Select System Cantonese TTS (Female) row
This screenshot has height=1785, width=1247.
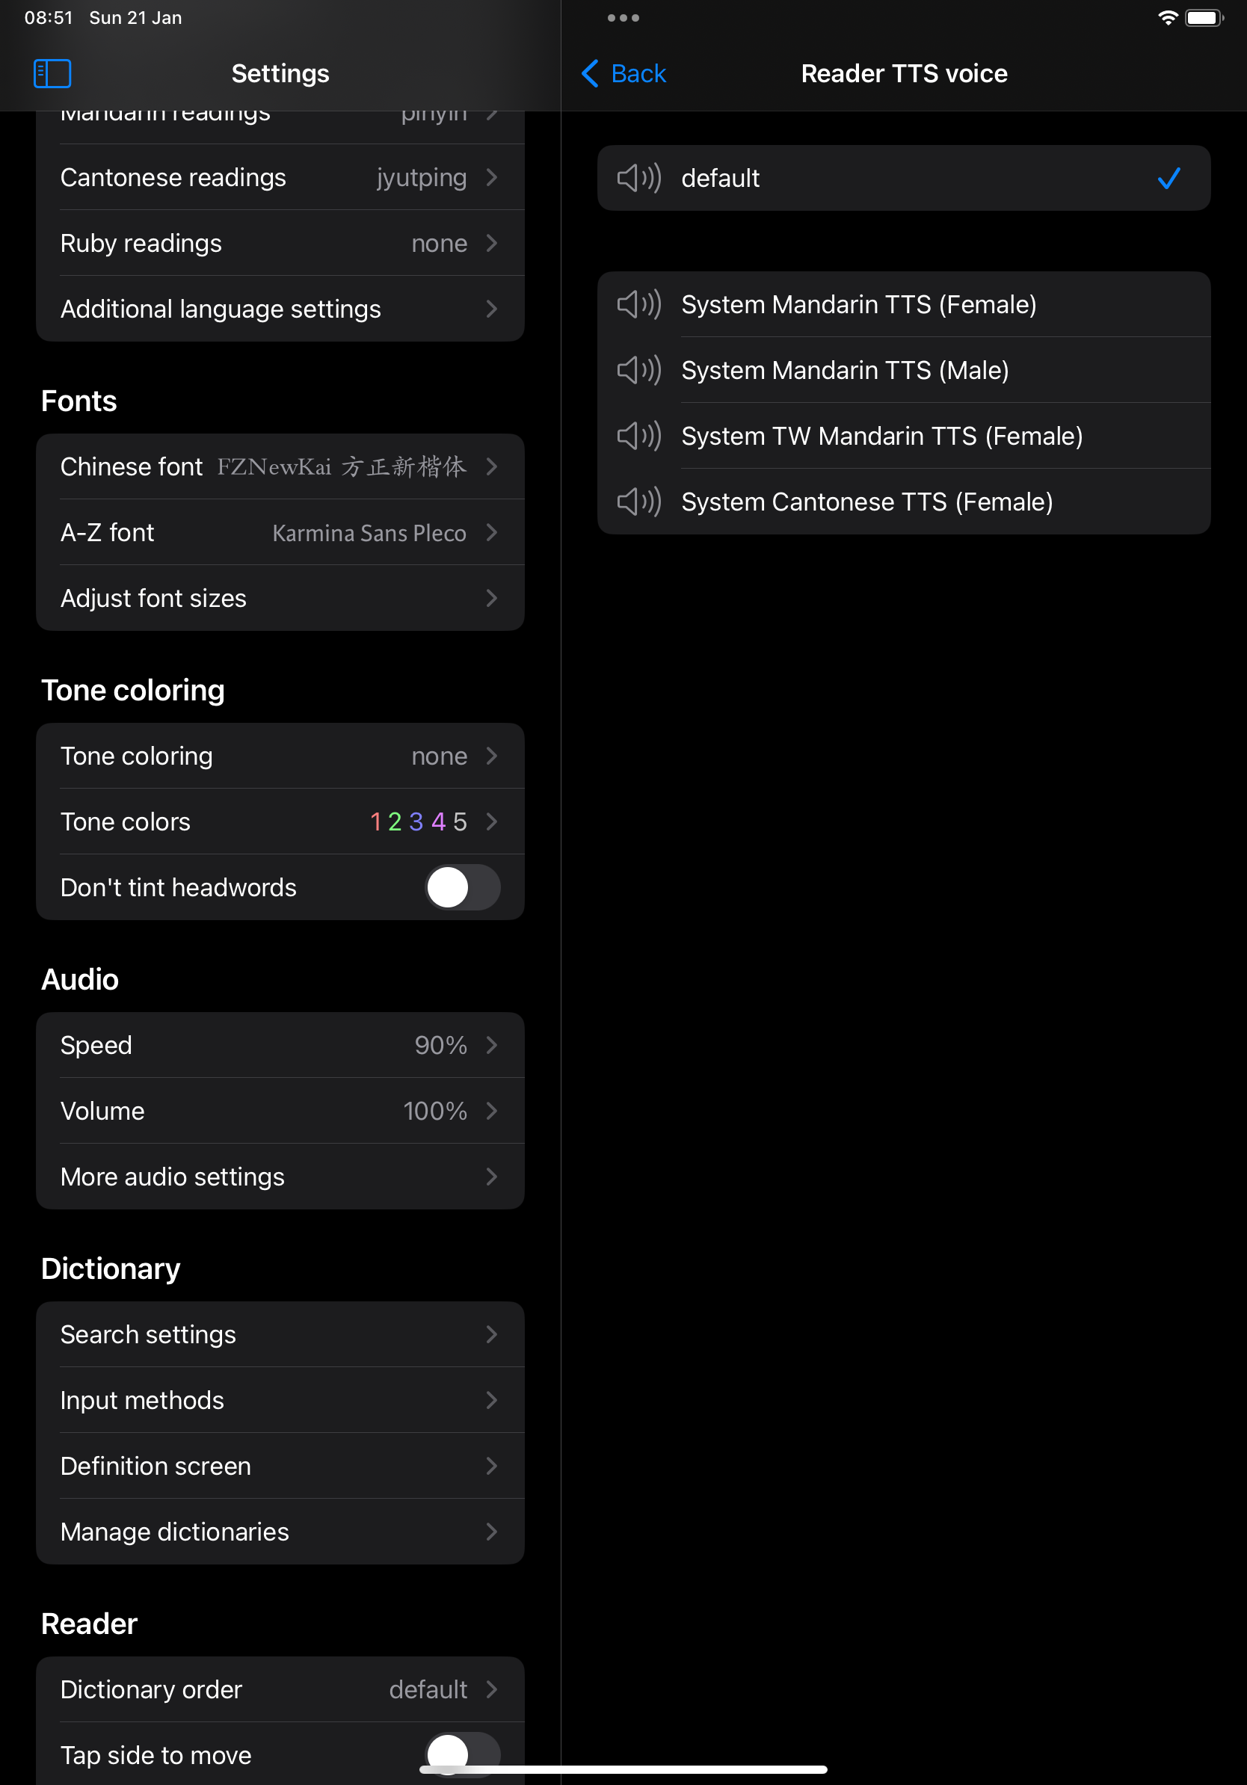903,502
